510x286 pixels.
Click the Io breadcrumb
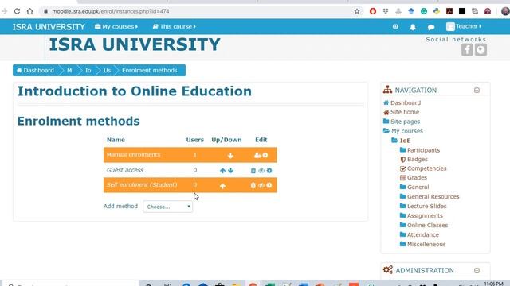pos(88,71)
